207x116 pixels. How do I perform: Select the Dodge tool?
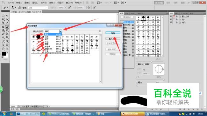7,38
